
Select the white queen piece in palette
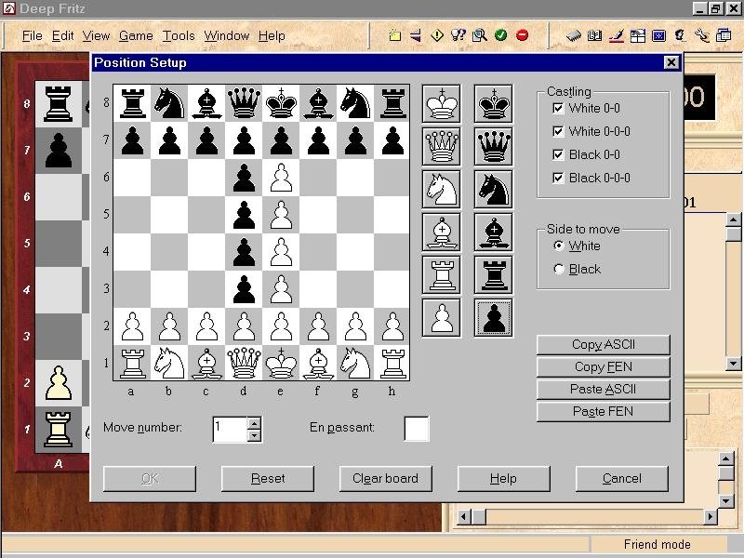click(441, 147)
